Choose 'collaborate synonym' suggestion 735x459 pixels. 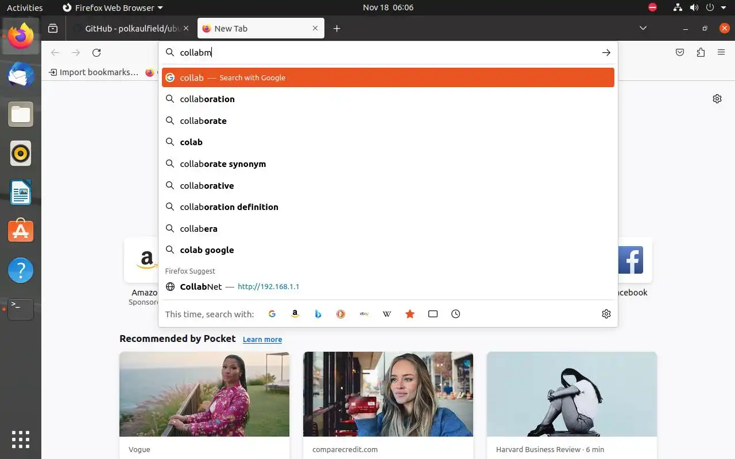click(x=388, y=164)
